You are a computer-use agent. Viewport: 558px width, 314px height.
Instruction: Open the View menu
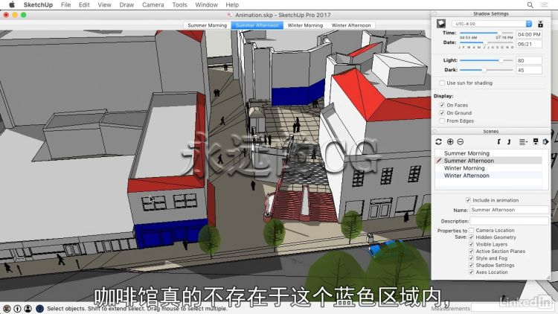tap(104, 4)
